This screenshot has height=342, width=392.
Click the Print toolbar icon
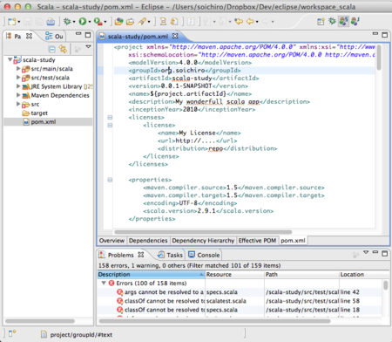tap(51, 21)
